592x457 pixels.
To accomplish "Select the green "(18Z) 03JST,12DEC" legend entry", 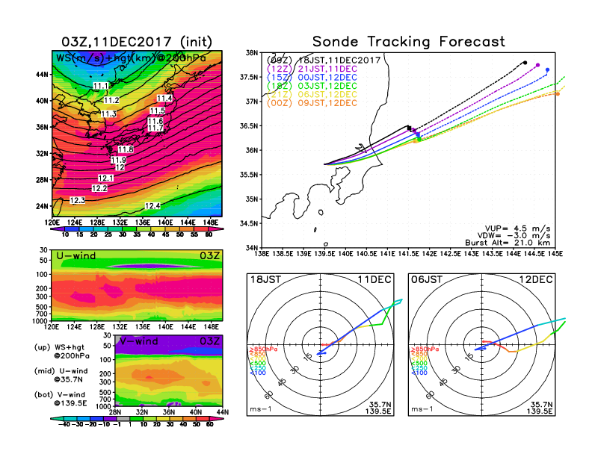I will click(x=312, y=86).
